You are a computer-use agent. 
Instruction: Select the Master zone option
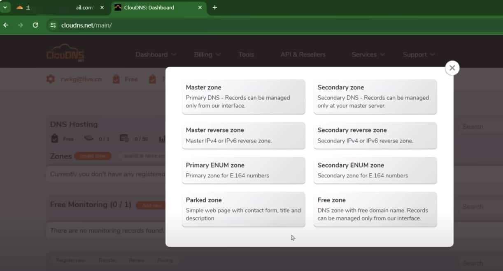243,96
